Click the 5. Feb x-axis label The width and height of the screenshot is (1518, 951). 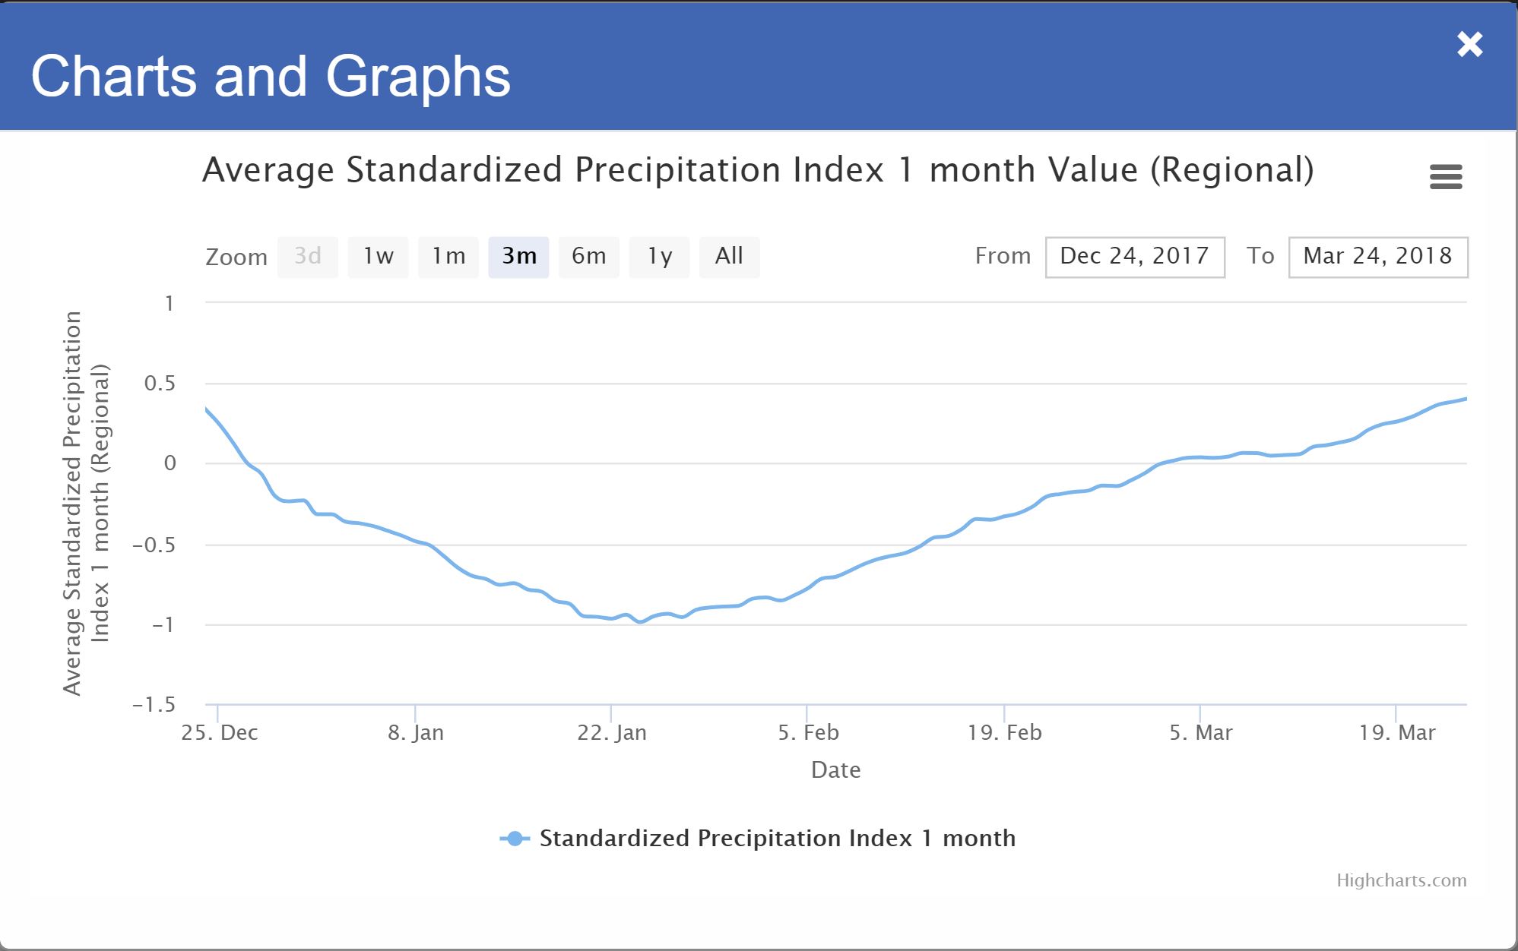tap(808, 733)
